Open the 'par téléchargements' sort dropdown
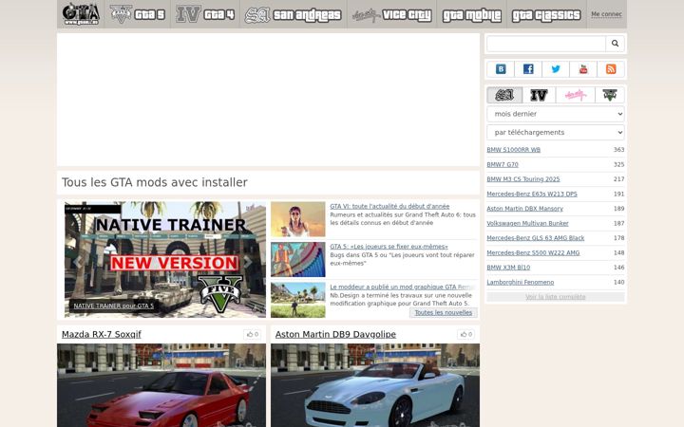 (x=556, y=132)
